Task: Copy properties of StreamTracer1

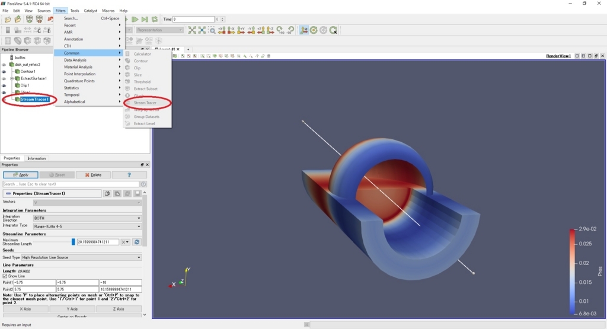Action: coord(107,193)
